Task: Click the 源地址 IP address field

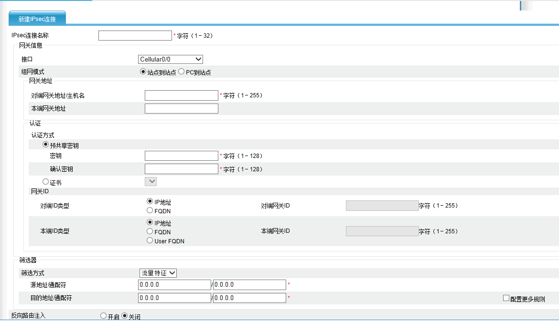Action: click(174, 285)
